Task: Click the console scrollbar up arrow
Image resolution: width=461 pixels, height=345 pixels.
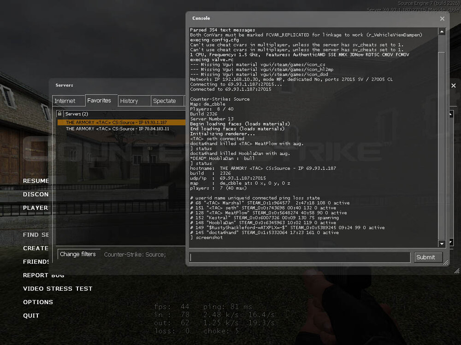Action: (x=442, y=32)
